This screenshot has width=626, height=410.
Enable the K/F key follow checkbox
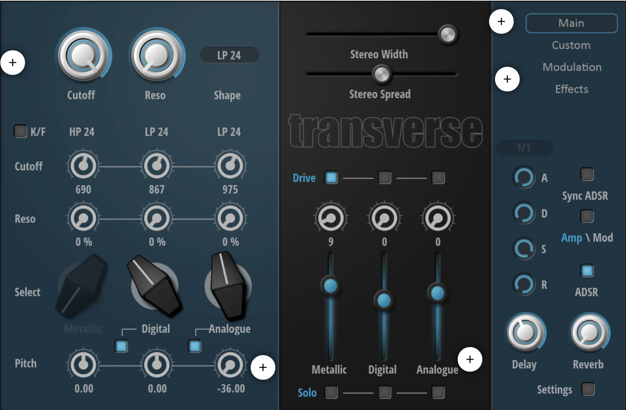(x=20, y=131)
